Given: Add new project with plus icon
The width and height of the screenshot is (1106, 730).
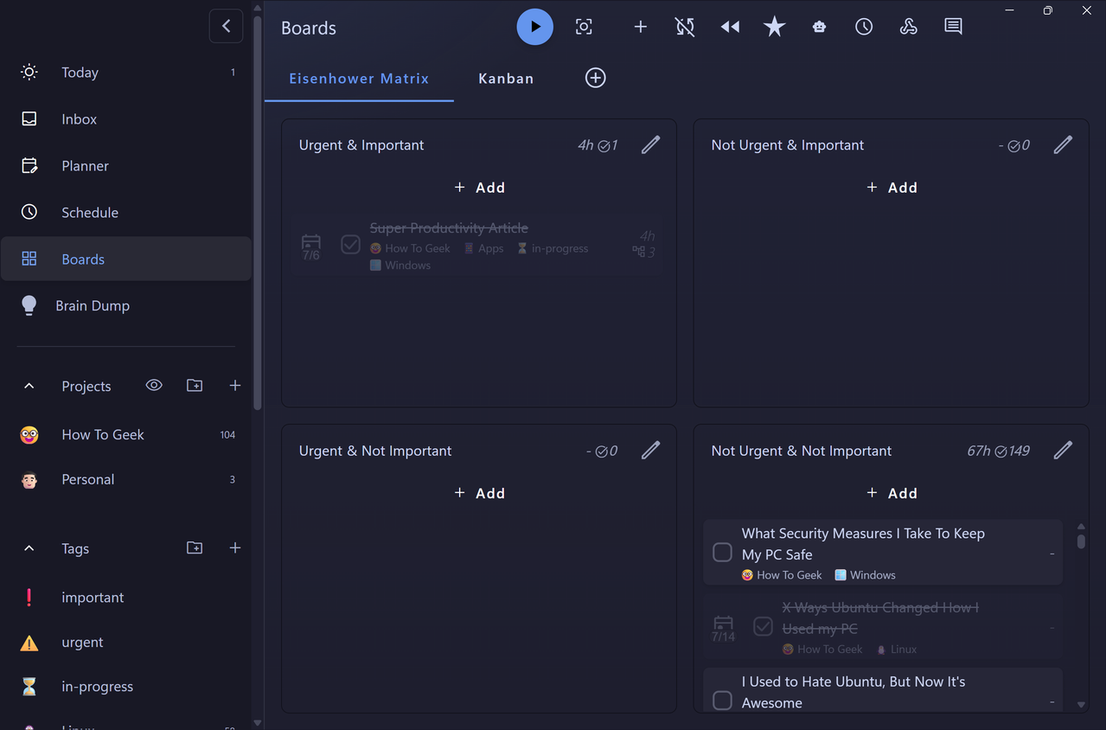Looking at the screenshot, I should pyautogui.click(x=234, y=386).
